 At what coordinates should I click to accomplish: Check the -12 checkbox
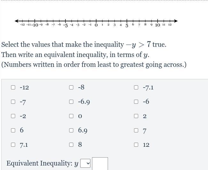(13, 87)
